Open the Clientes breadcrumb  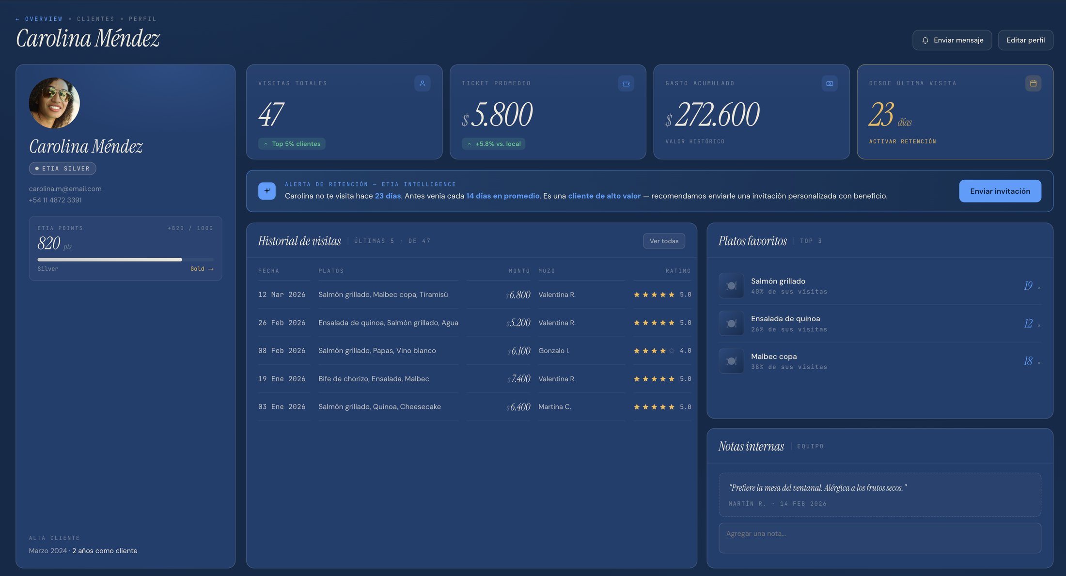(x=95, y=19)
